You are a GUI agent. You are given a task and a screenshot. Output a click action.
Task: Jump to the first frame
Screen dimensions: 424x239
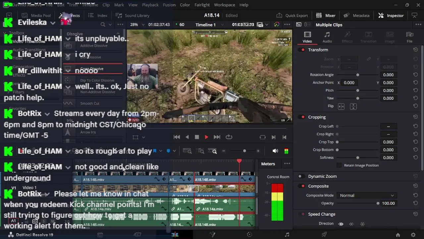[177, 137]
